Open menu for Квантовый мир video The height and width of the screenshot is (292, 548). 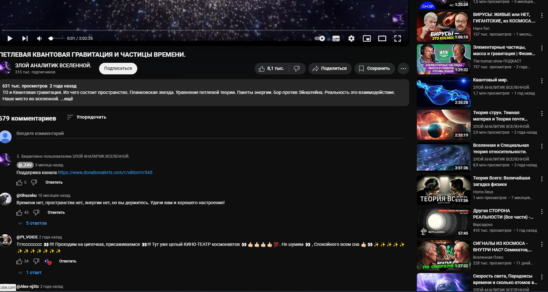tap(542, 81)
